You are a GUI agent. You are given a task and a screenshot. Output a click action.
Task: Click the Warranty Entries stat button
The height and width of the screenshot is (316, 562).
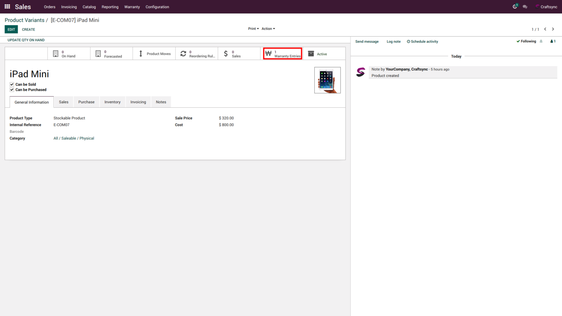click(283, 54)
